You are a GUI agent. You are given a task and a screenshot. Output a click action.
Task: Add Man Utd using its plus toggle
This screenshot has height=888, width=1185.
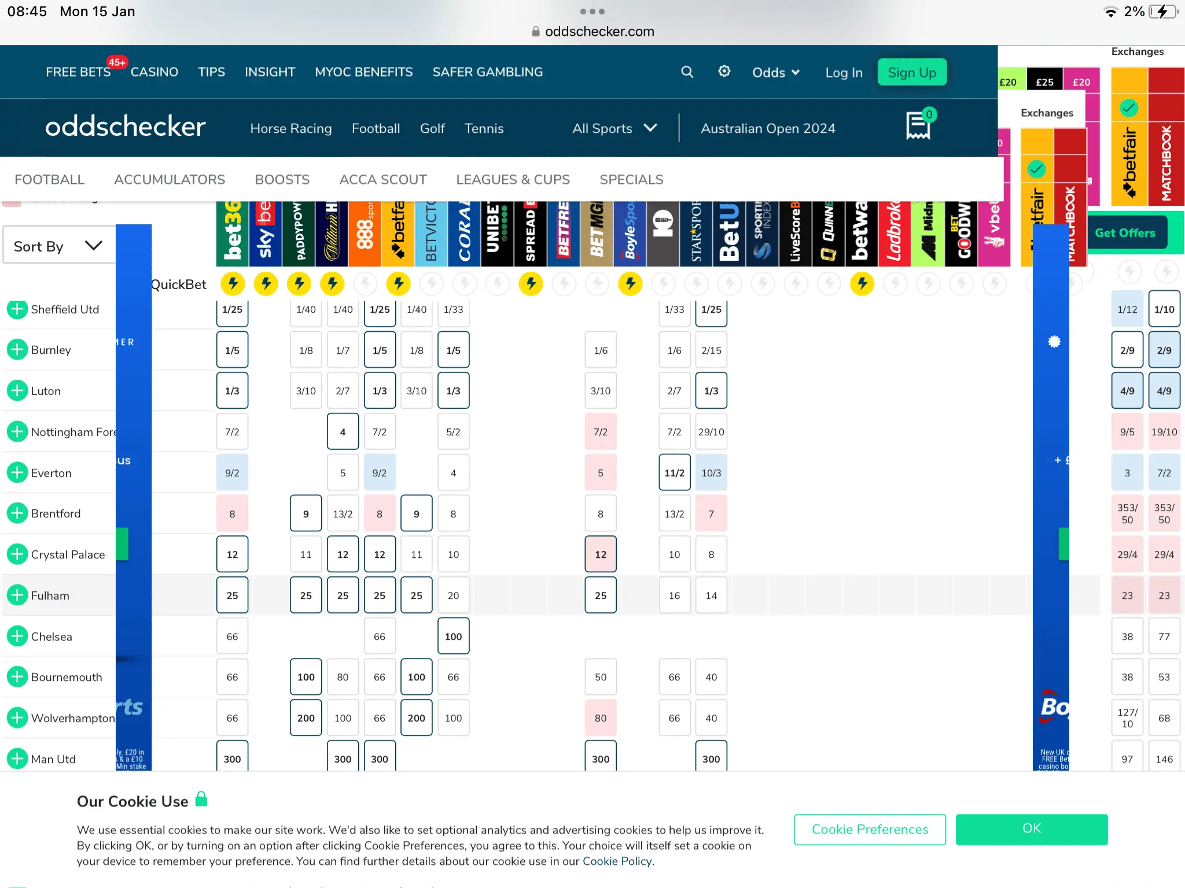pos(17,758)
